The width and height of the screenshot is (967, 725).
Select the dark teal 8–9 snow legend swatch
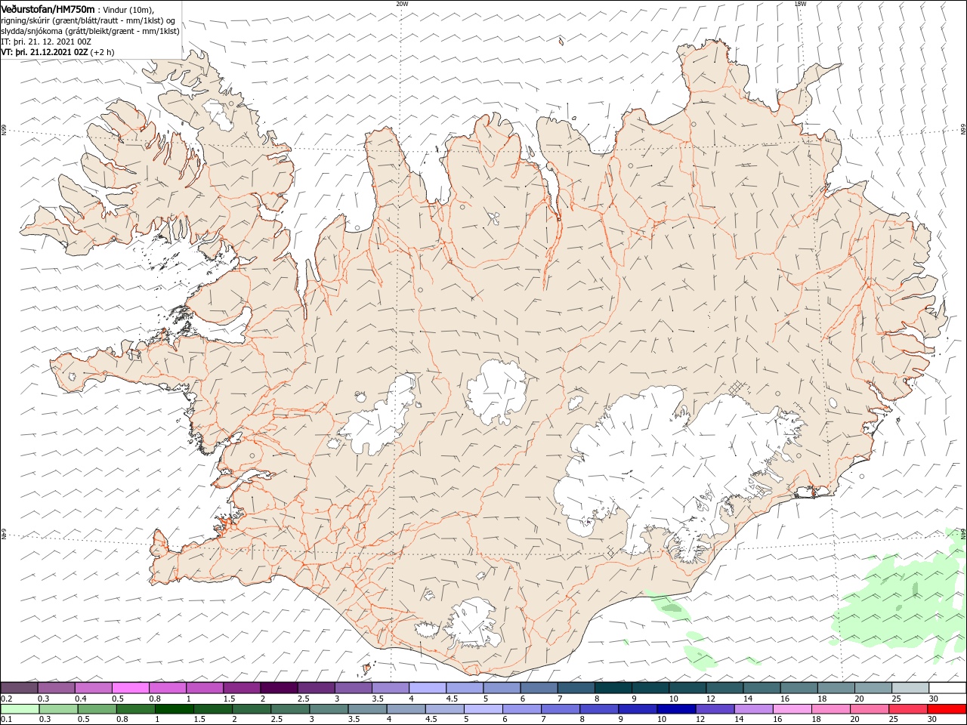point(613,688)
